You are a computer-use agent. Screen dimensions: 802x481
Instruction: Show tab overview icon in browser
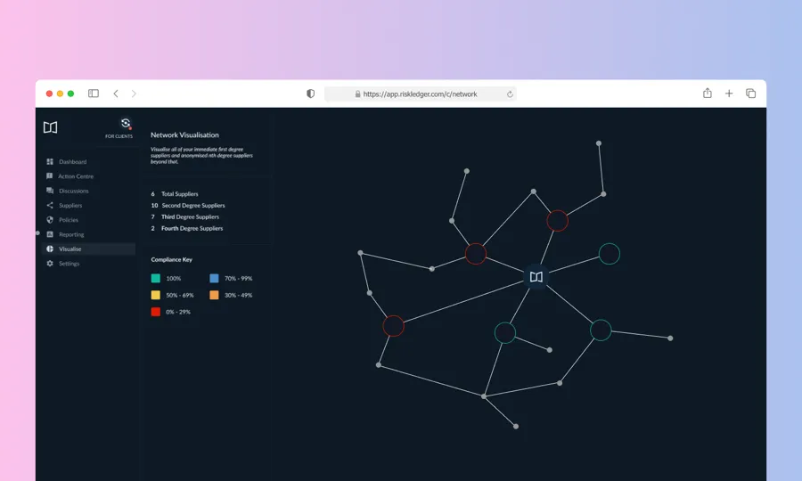point(750,94)
